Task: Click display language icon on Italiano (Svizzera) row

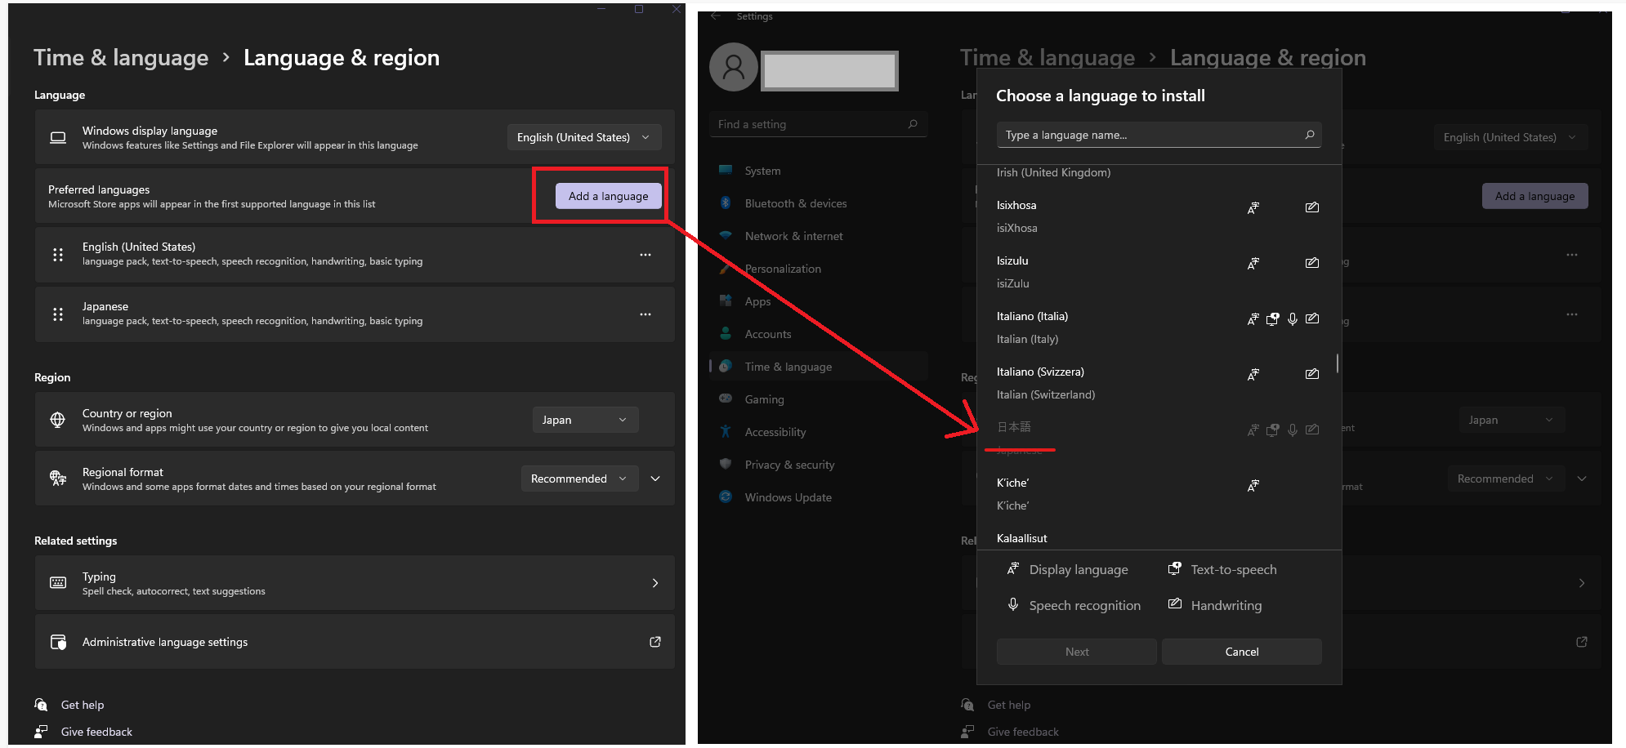Action: tap(1253, 374)
